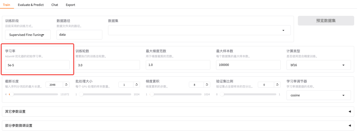
Task: Click the 批处理大小 slider handle
Action: (81, 94)
